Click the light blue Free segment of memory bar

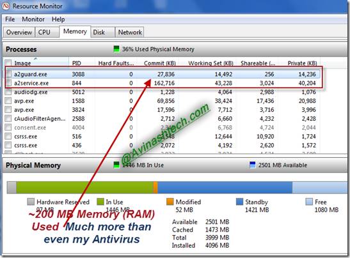click(x=320, y=187)
